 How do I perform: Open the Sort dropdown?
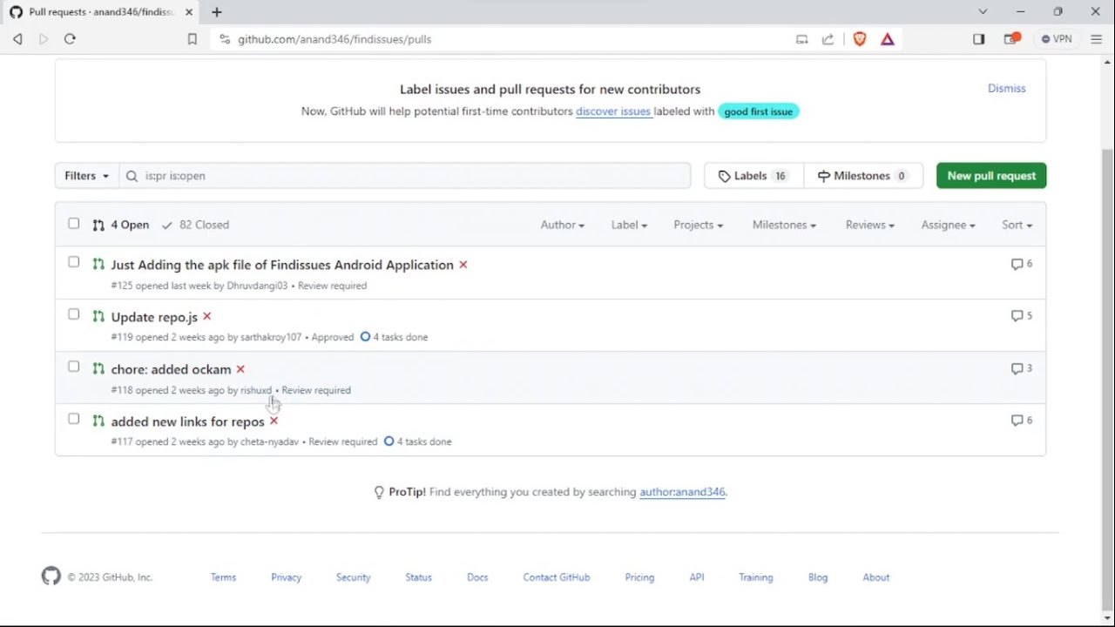click(1017, 225)
